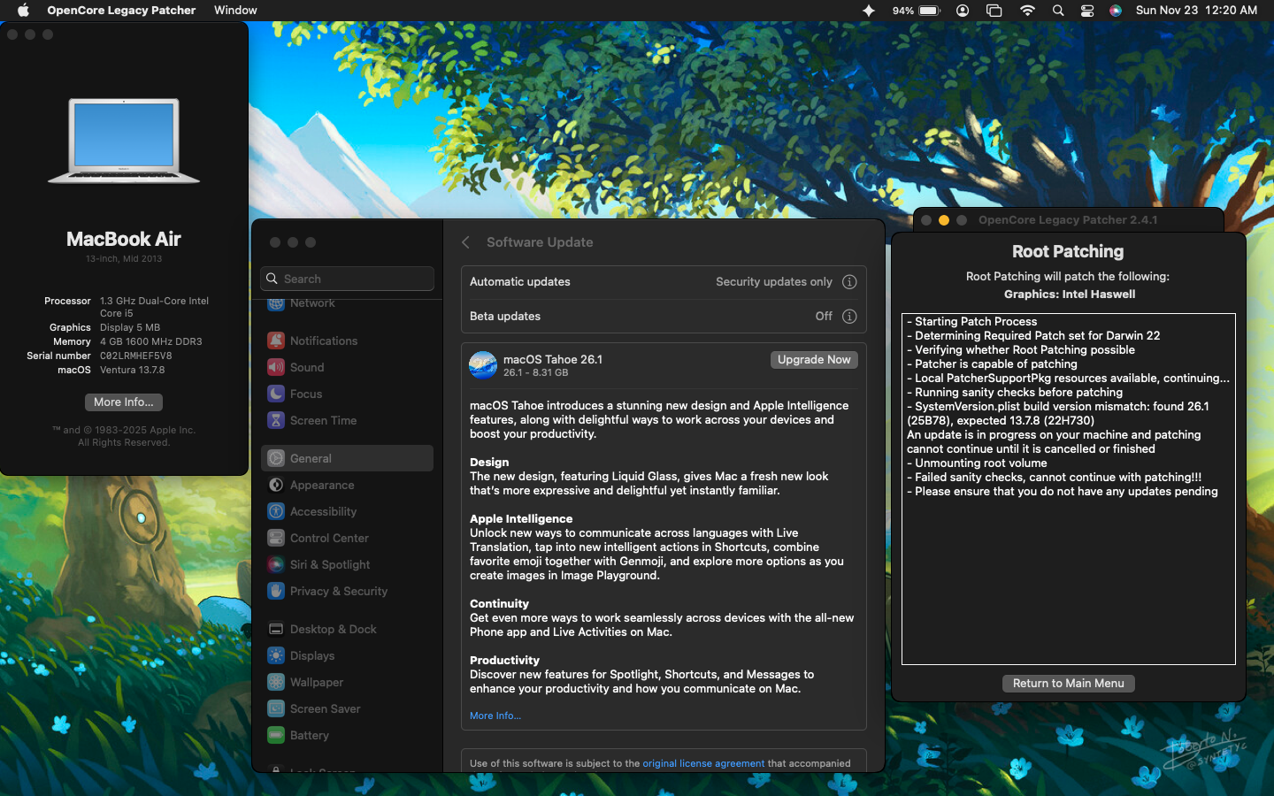This screenshot has height=796, width=1274.
Task: Open the OpenCore Legacy Patcher app menu
Action: 121,11
